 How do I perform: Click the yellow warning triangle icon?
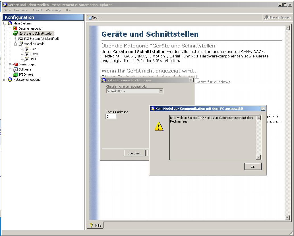(159, 127)
